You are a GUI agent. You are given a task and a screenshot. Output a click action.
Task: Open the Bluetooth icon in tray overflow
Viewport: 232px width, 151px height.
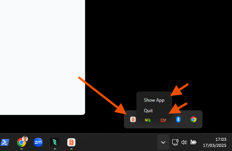(178, 119)
